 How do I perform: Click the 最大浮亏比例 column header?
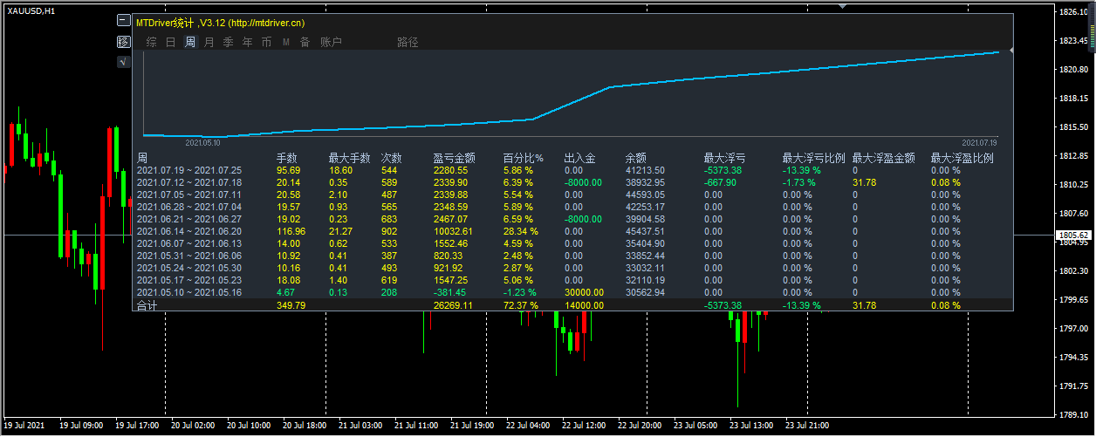click(814, 159)
